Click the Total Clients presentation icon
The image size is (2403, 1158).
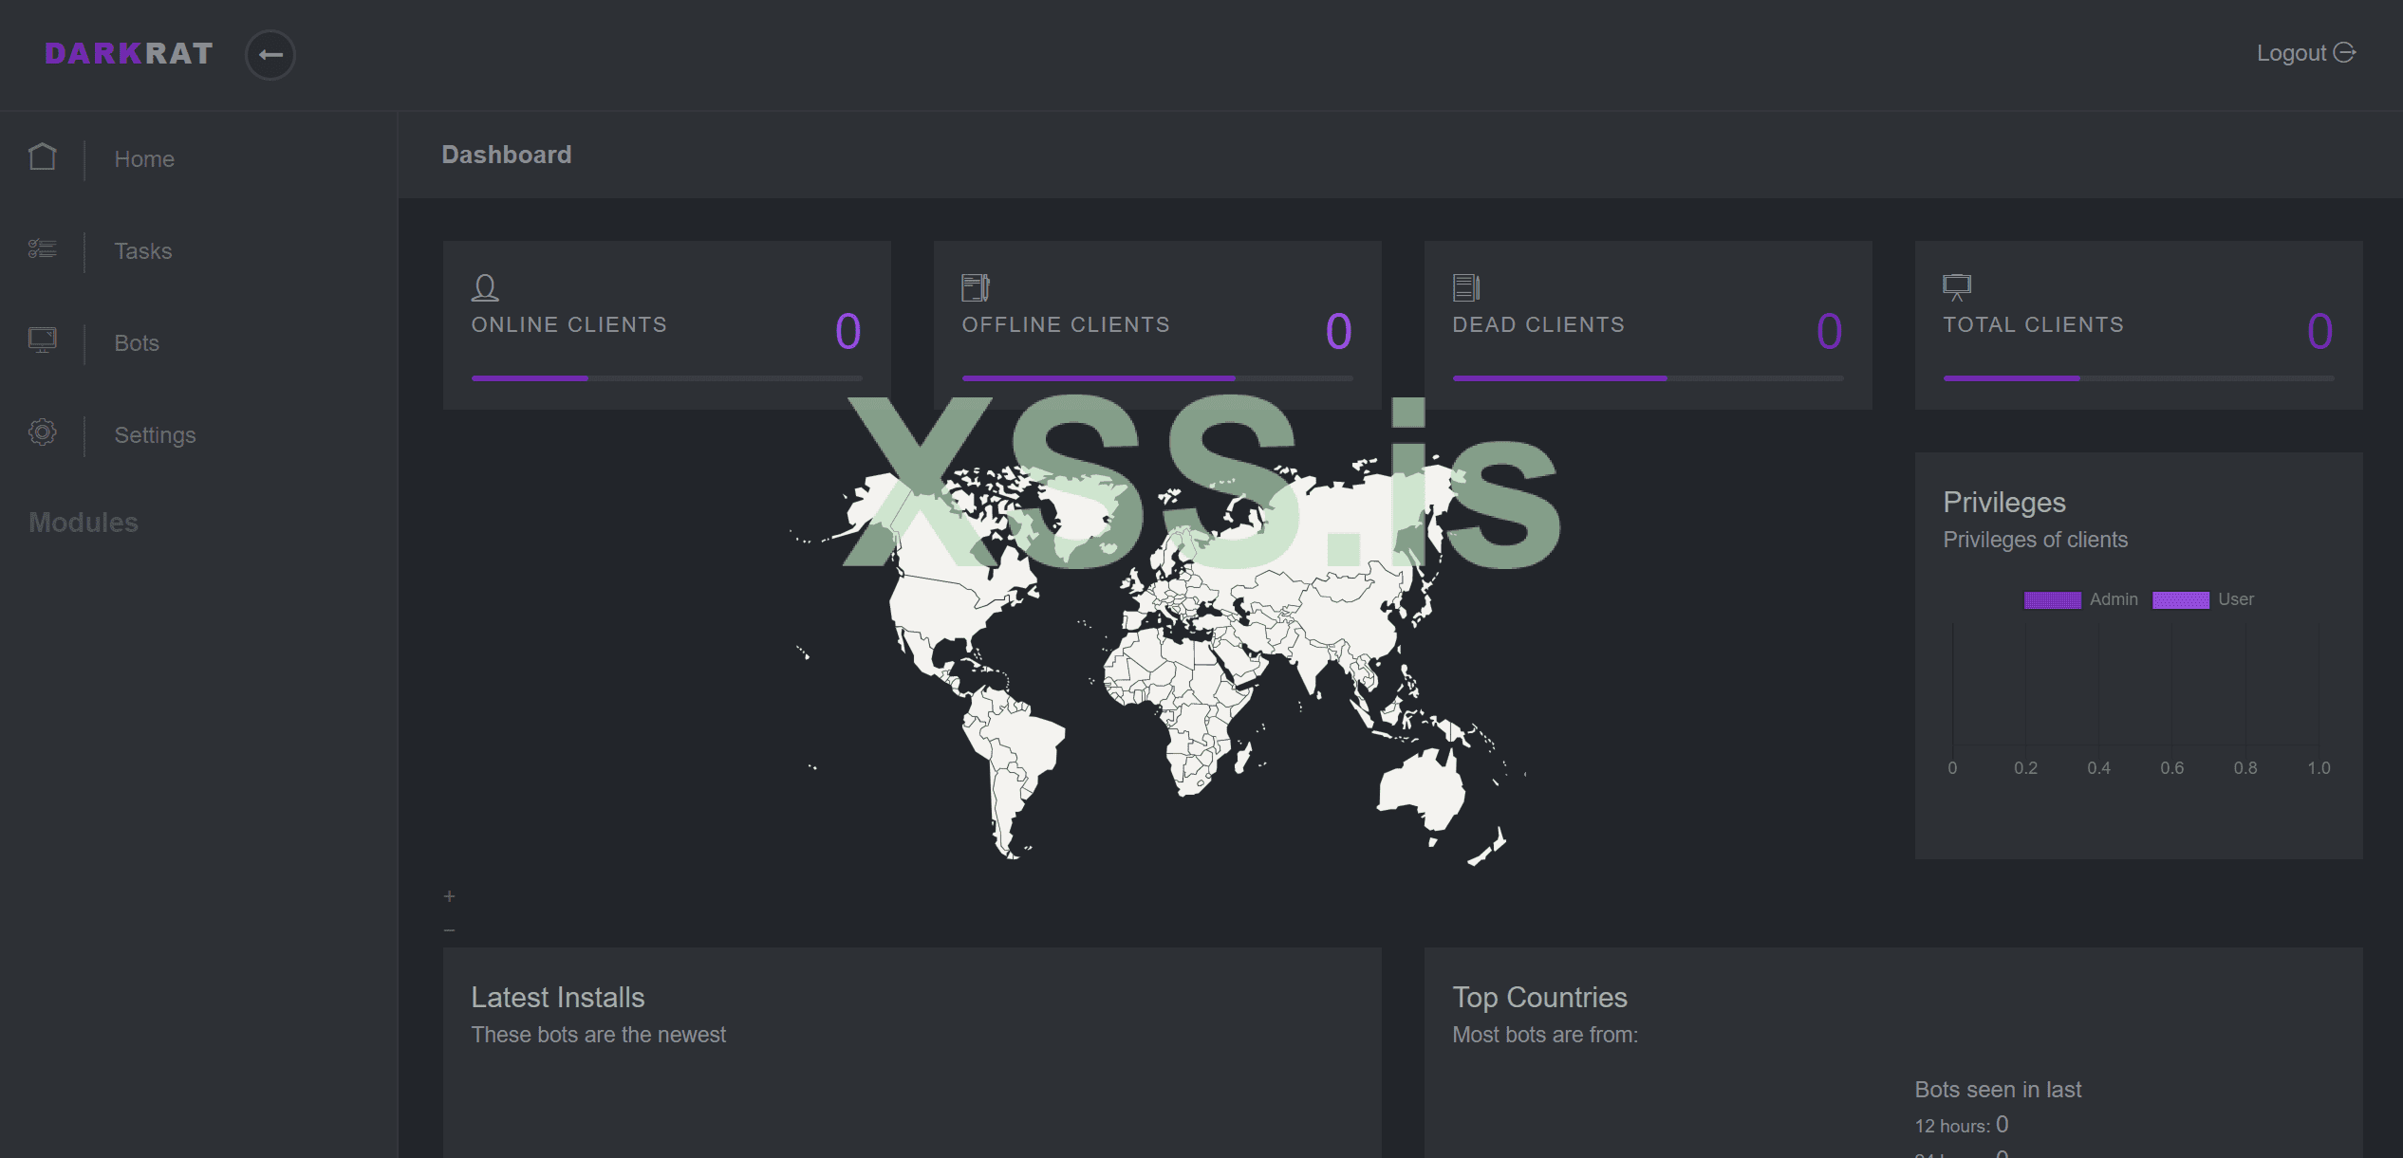click(1957, 286)
